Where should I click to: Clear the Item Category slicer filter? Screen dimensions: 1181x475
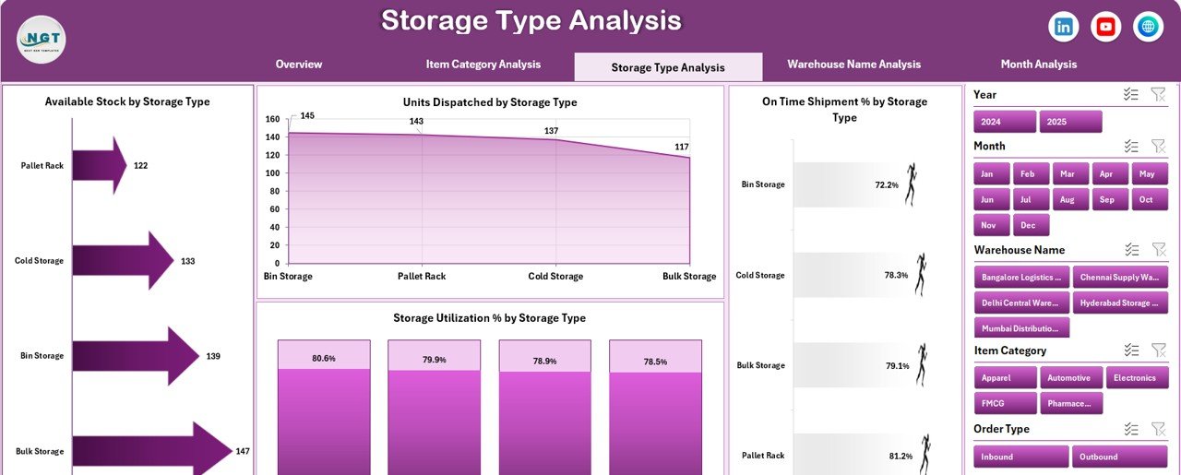click(1159, 350)
